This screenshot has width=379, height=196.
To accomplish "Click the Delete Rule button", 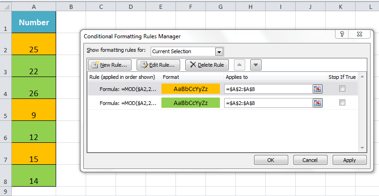I will pos(207,65).
